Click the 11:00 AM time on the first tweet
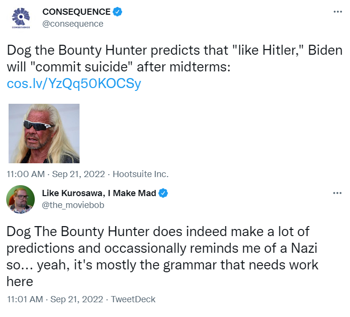Screen dimensions: 350x317 point(24,174)
